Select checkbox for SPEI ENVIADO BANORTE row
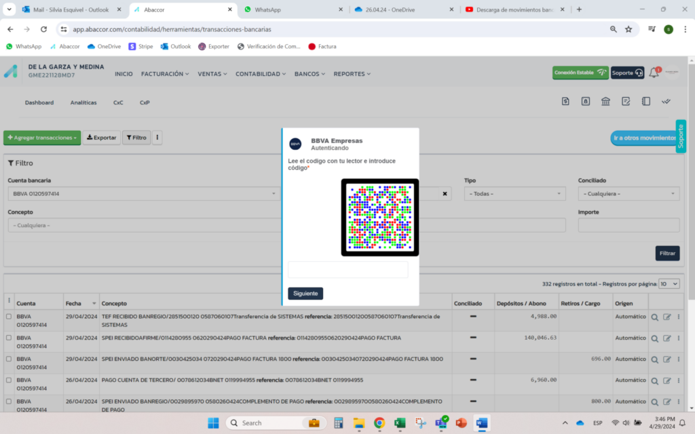Viewport: 695px width, 434px height. pyautogui.click(x=9, y=359)
